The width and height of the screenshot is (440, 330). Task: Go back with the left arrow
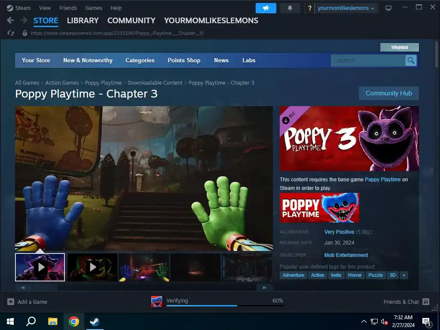pyautogui.click(x=10, y=20)
